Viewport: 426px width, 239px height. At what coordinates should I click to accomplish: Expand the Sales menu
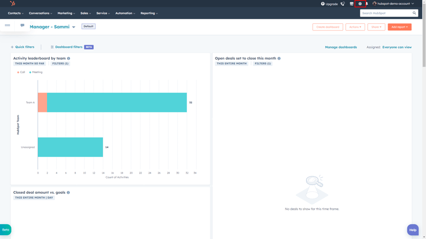85,13
